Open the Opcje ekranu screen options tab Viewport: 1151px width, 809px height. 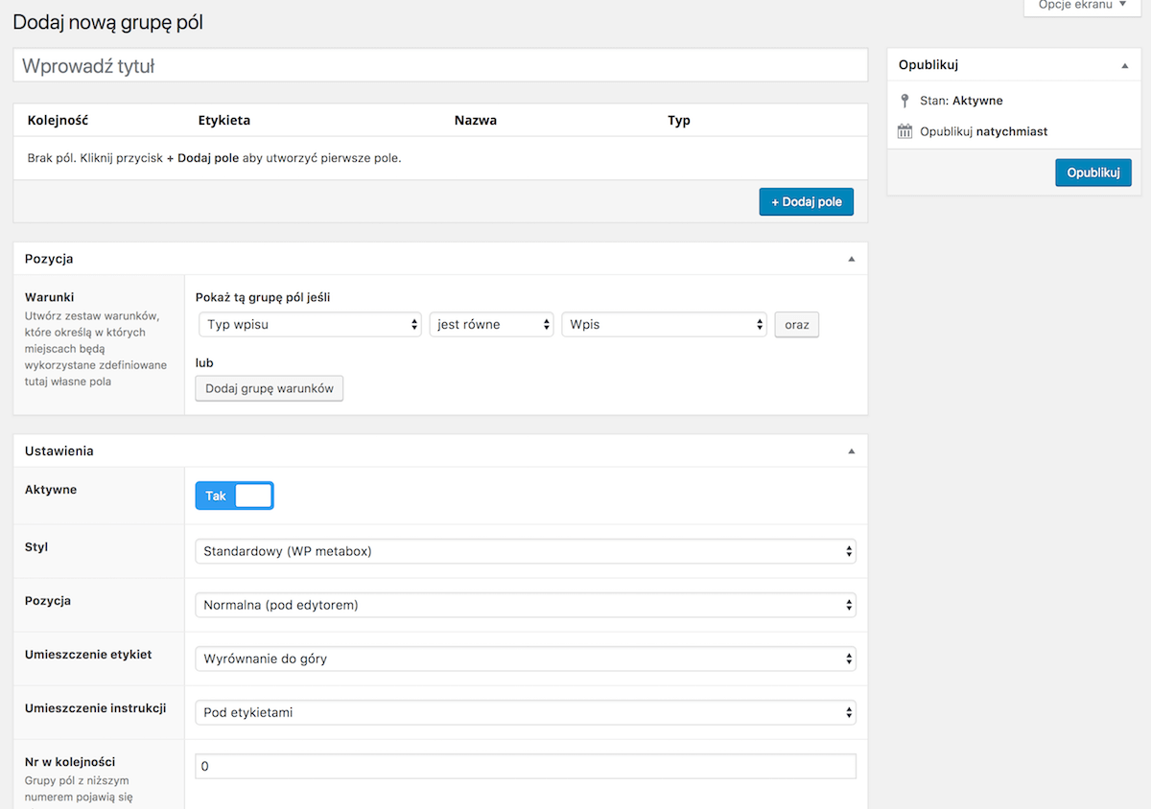[x=1082, y=6]
